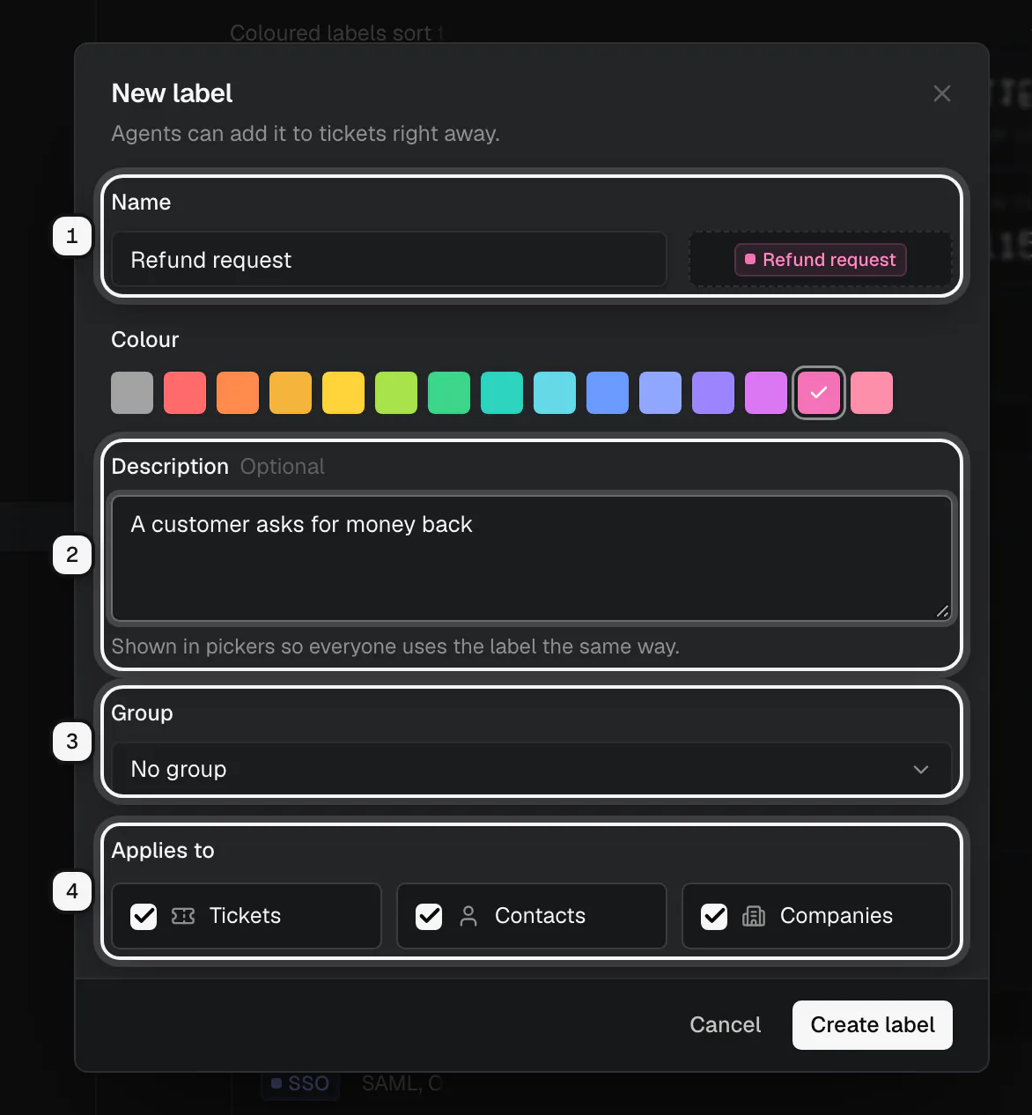The height and width of the screenshot is (1115, 1032).
Task: Select the light rose colour swatch
Action: (872, 393)
